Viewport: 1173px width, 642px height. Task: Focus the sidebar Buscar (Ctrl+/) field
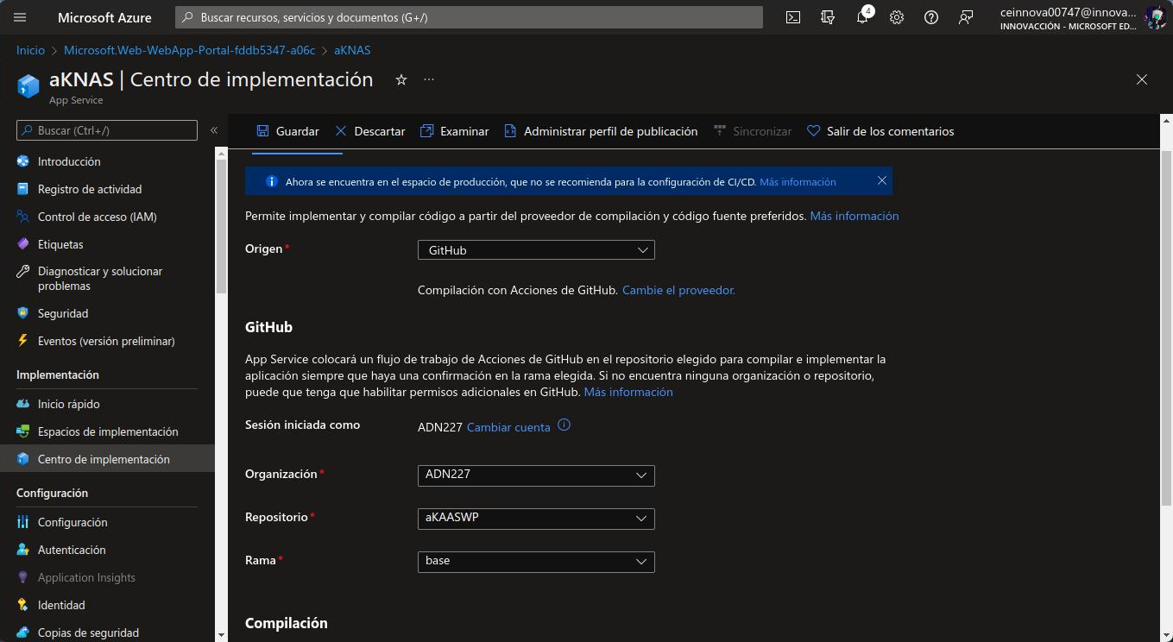(x=107, y=130)
